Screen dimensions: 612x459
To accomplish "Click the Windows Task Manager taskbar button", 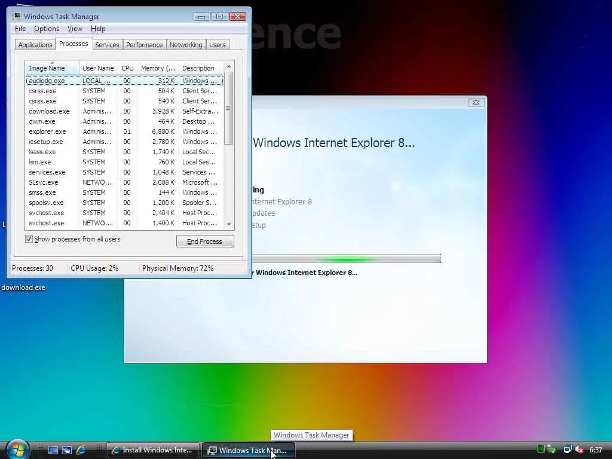I will pyautogui.click(x=248, y=450).
